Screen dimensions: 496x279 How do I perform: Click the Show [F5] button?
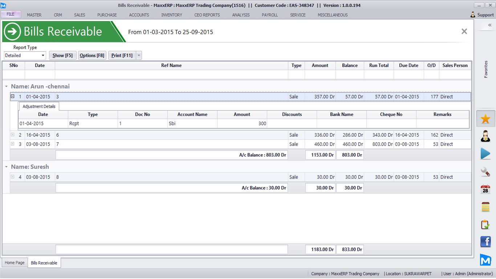[x=62, y=56]
